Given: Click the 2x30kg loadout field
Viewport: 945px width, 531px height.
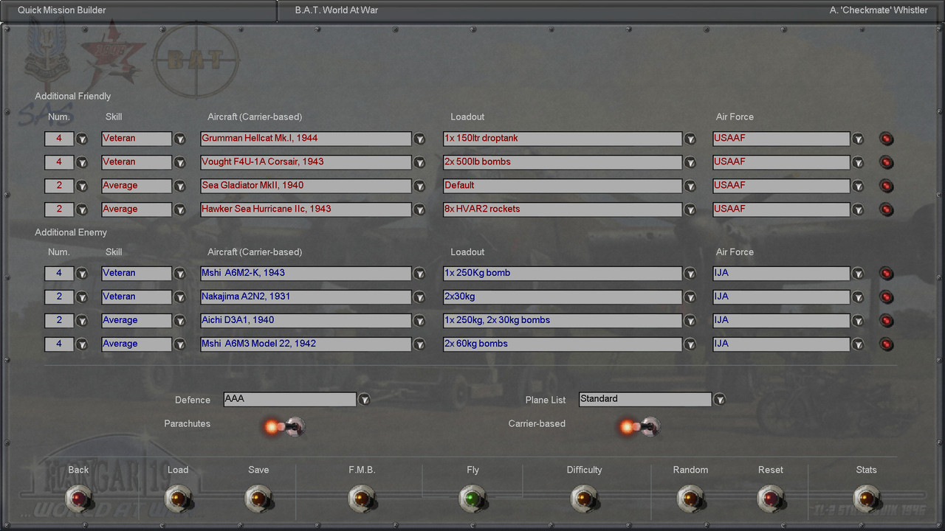Looking at the screenshot, I should (563, 297).
